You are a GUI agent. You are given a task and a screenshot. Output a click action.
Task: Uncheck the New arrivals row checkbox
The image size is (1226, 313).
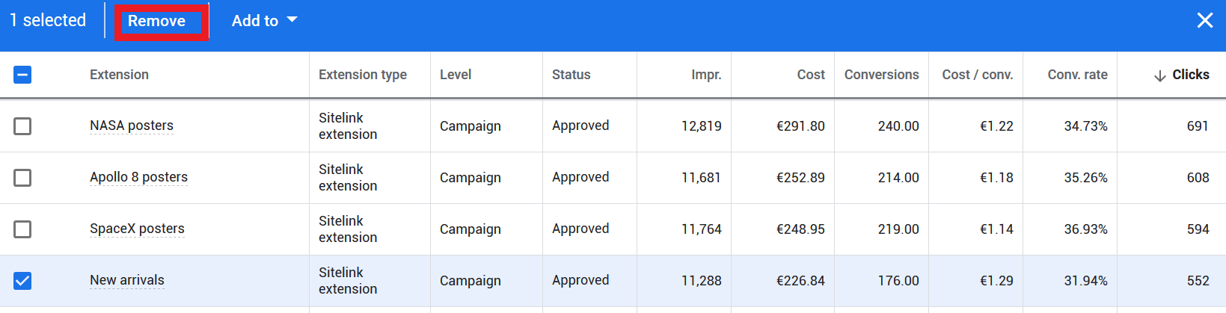tap(22, 281)
